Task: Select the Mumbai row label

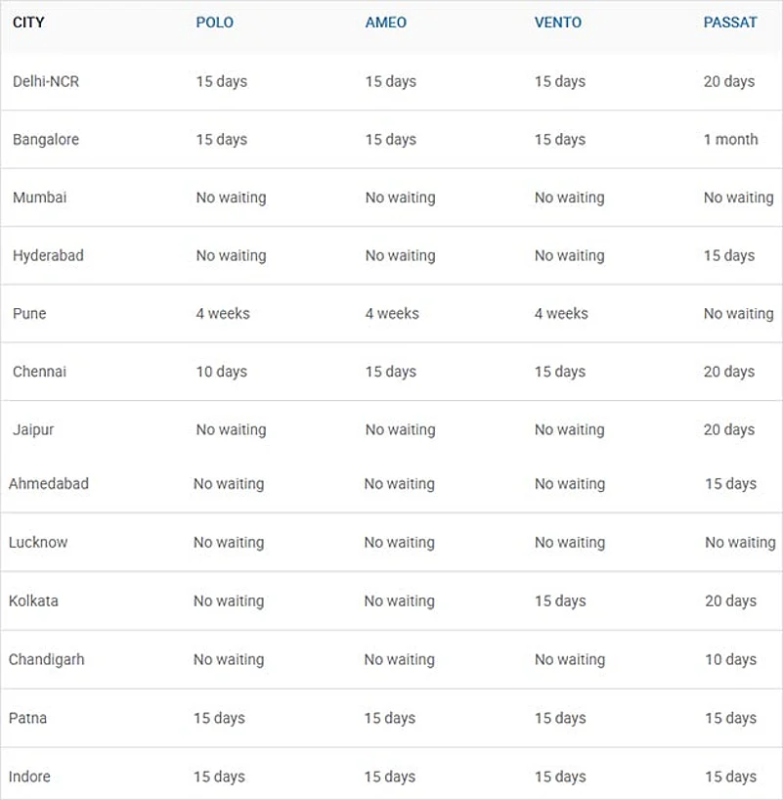Action: (x=39, y=197)
